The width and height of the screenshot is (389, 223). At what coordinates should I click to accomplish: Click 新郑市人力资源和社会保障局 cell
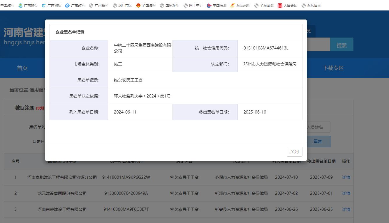click(x=241, y=193)
